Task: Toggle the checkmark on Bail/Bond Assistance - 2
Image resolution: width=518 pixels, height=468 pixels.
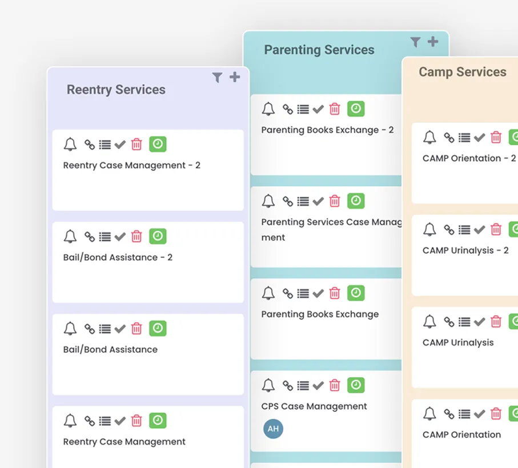Action: click(x=119, y=236)
